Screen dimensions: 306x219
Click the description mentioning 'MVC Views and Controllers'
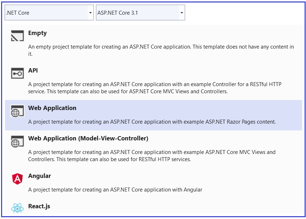(152, 156)
